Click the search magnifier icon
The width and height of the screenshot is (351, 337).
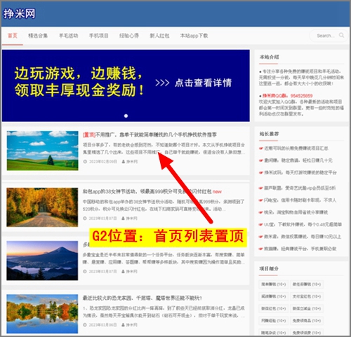click(341, 35)
